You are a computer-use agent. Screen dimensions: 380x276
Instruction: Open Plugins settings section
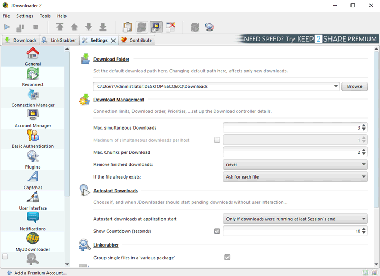33,160
